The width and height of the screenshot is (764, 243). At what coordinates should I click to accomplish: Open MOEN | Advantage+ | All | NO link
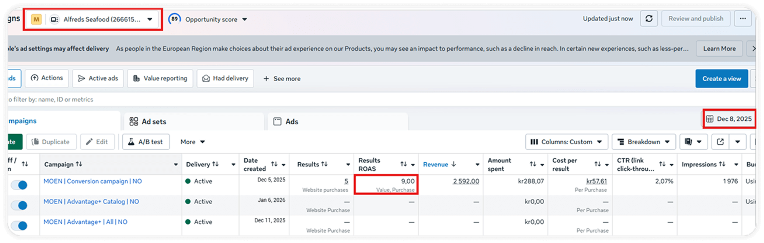85,222
